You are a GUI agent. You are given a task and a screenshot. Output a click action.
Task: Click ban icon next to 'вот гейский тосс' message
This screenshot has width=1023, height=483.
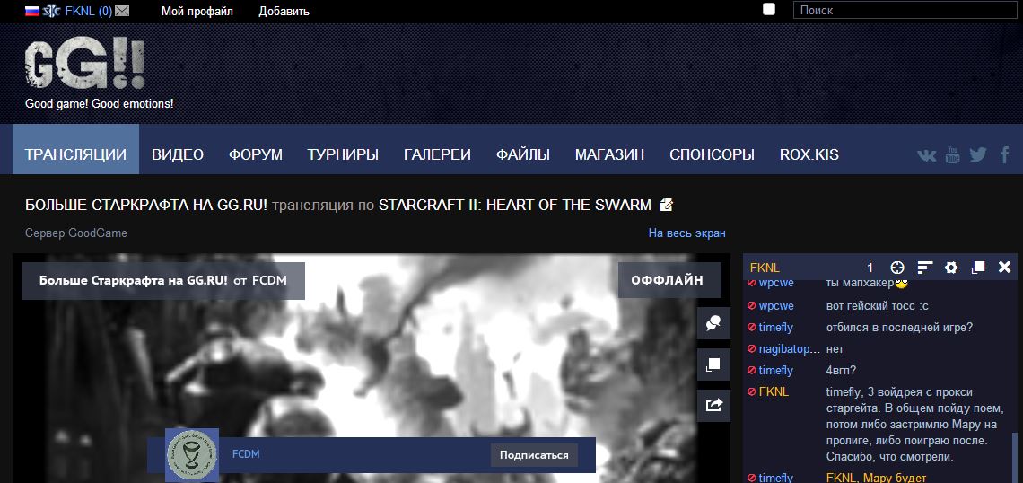[x=752, y=305]
